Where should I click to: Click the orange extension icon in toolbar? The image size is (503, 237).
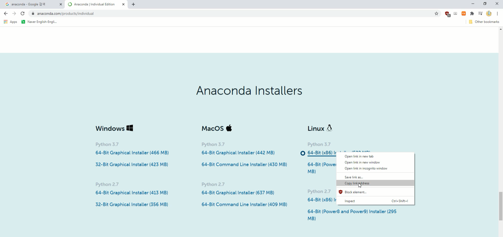(464, 14)
